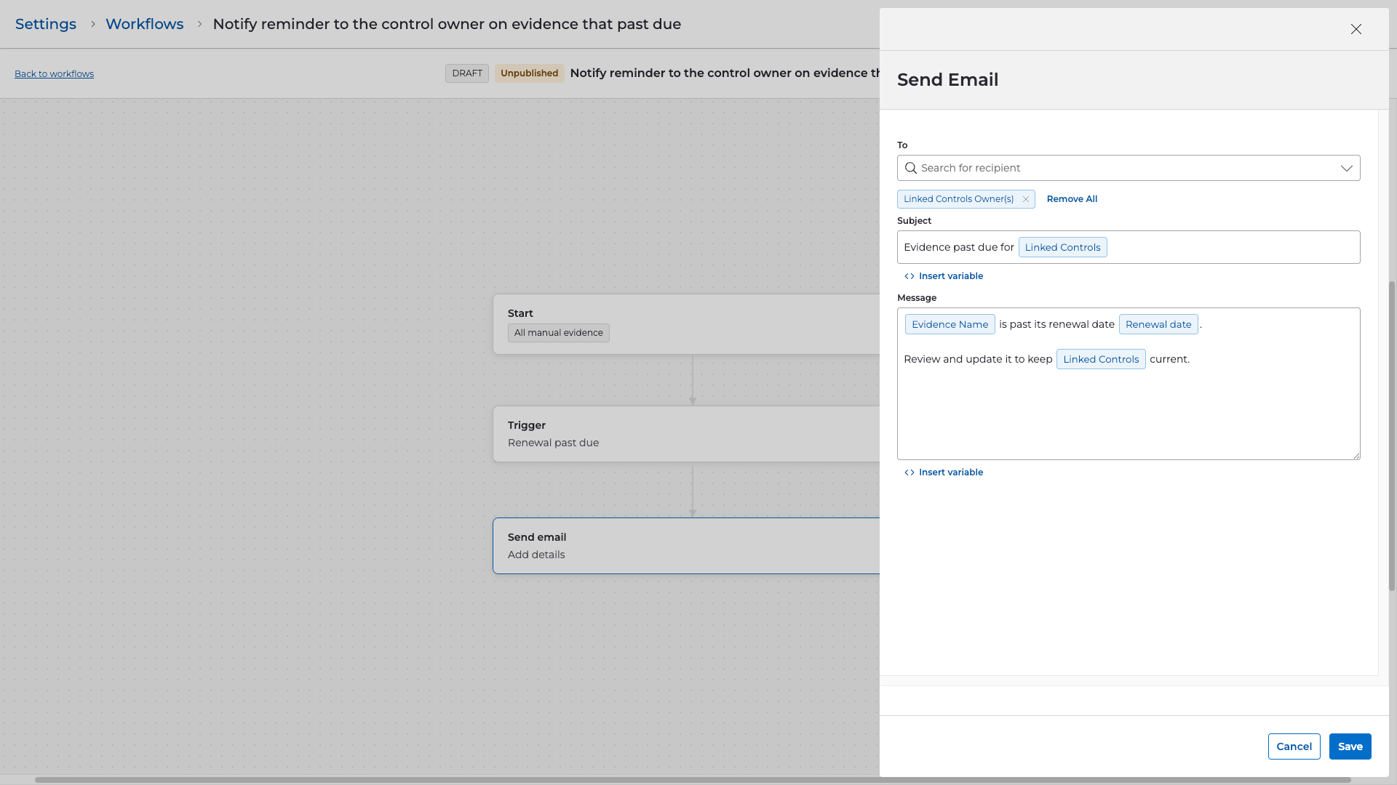The height and width of the screenshot is (785, 1397).
Task: Open Settings breadcrumb
Action: [x=46, y=24]
